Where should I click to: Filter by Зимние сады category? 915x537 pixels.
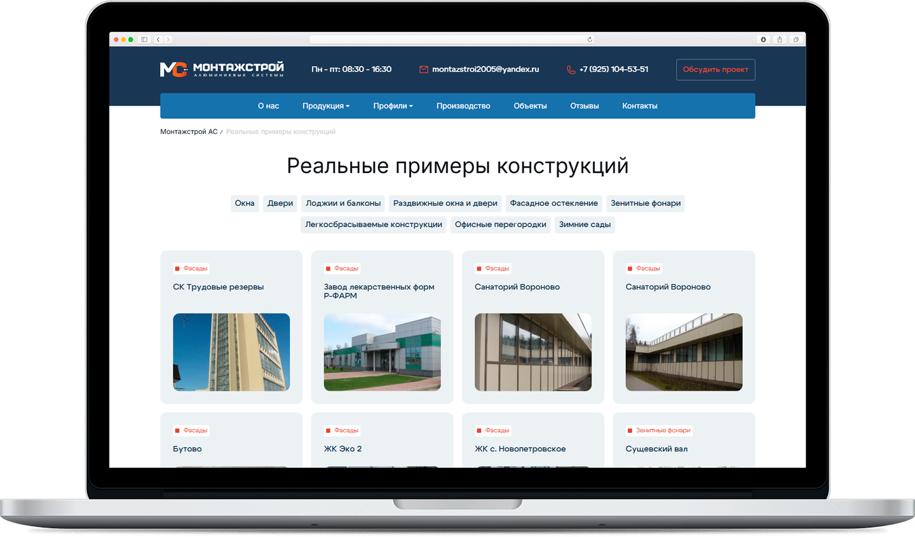585,225
